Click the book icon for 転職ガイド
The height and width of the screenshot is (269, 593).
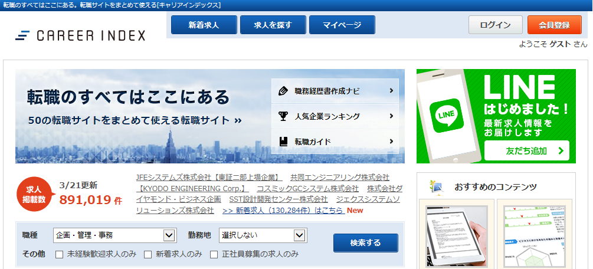click(283, 142)
